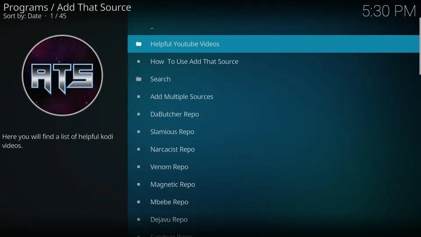
Task: Click the bullet icon beside Mbebe Repo
Action: click(139, 202)
